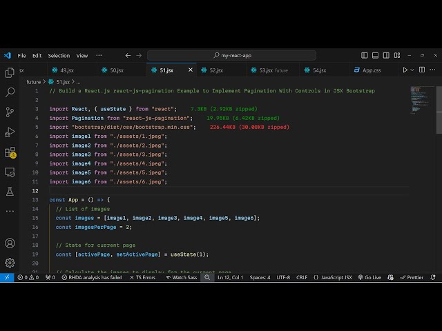Click the my-react-app command center search box
This screenshot has height=331, width=442.
point(236,55)
